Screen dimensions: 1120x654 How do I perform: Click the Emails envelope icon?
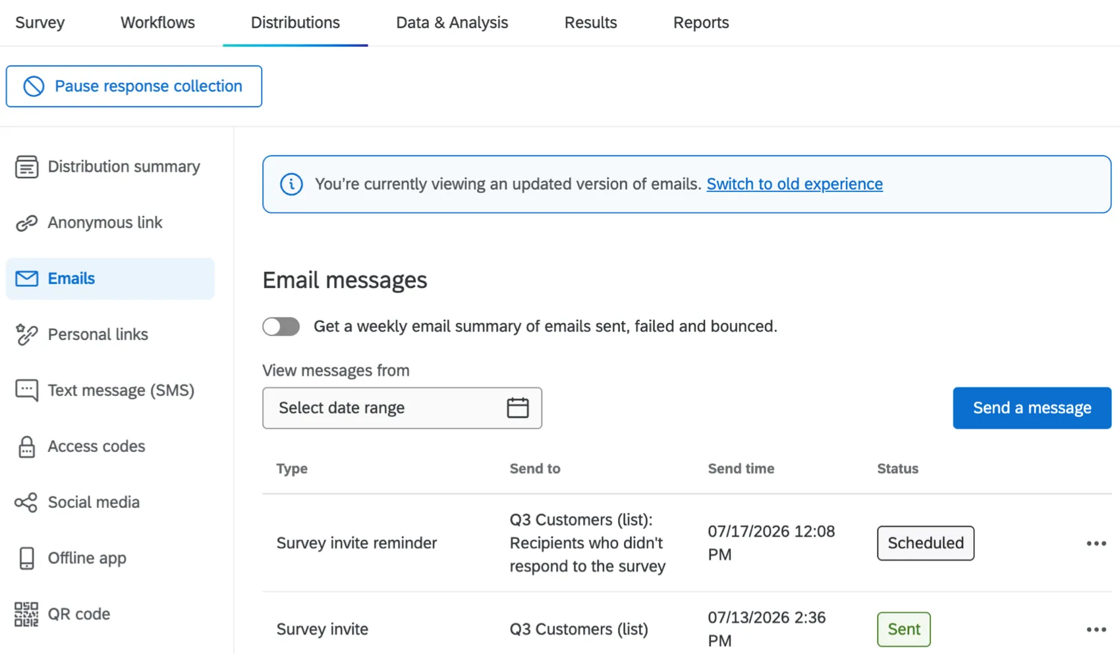tap(26, 279)
